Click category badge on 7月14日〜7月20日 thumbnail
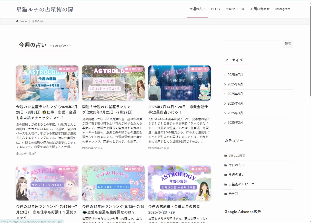Image resolution: width=311 pixels, height=223 pixels. (199, 69)
